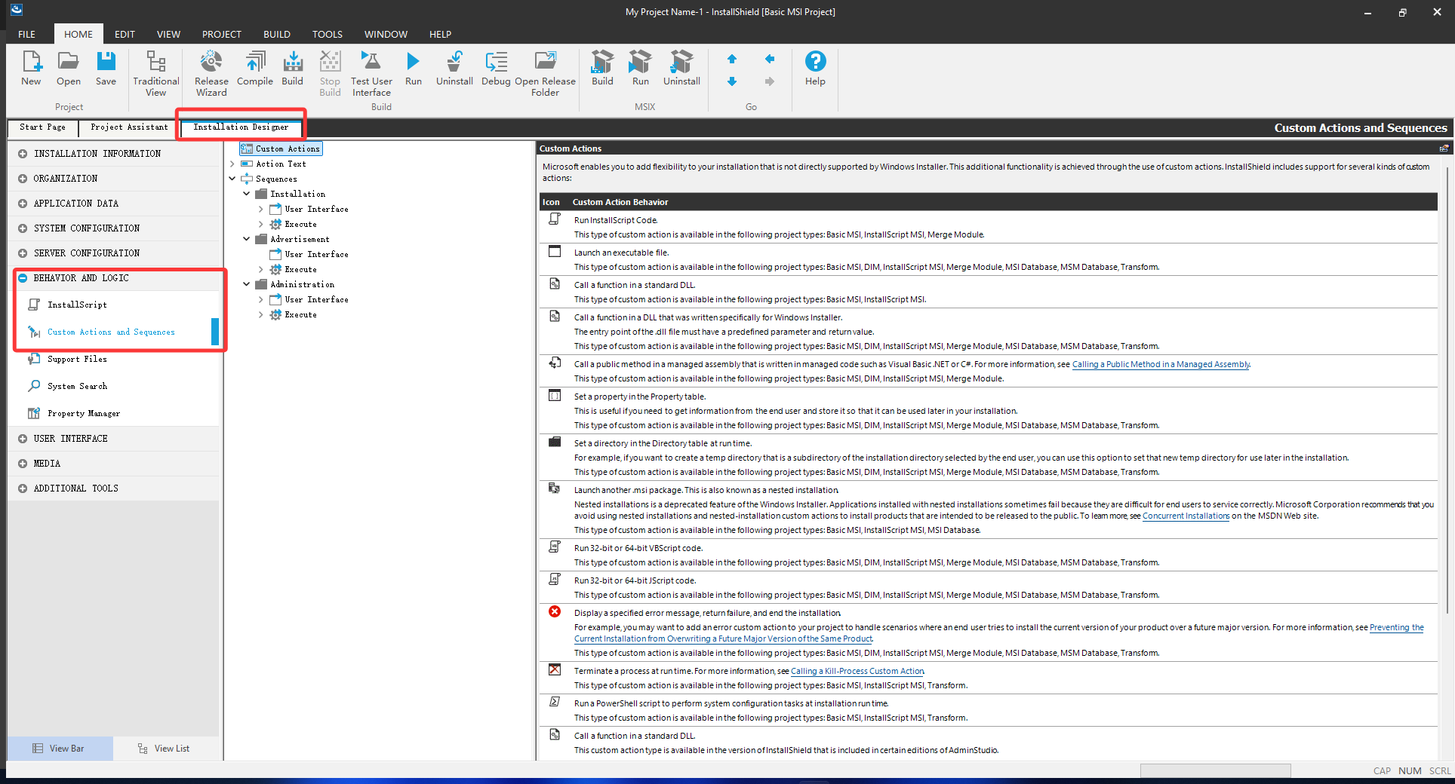Launch the Release Wizard
Image resolution: width=1455 pixels, height=784 pixels.
click(x=211, y=74)
